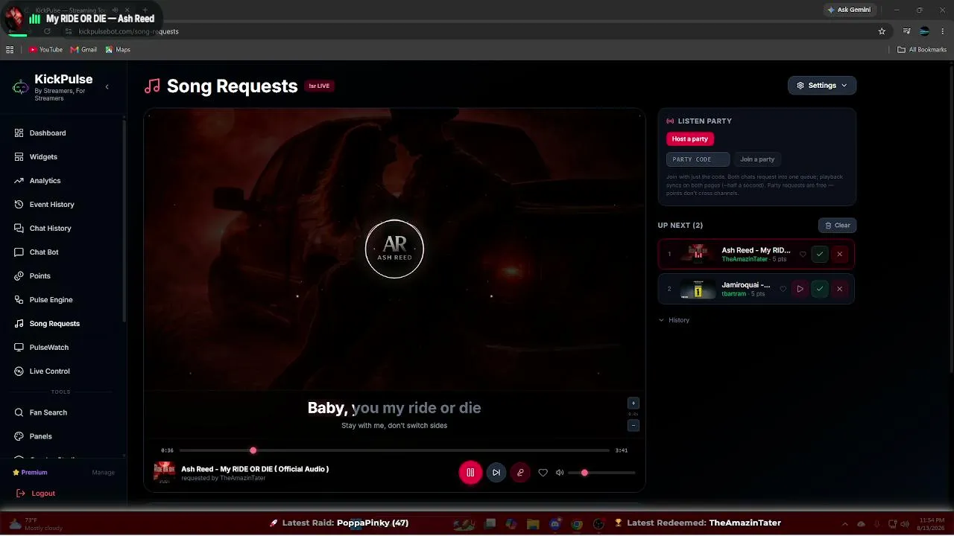
Task: Click the Pulse Engine wrench icon
Action: (x=19, y=300)
